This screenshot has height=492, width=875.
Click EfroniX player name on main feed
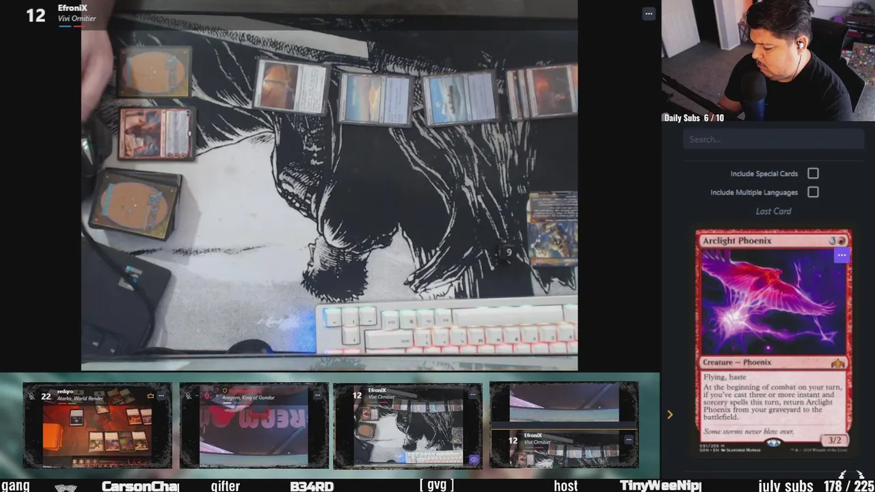tap(72, 8)
